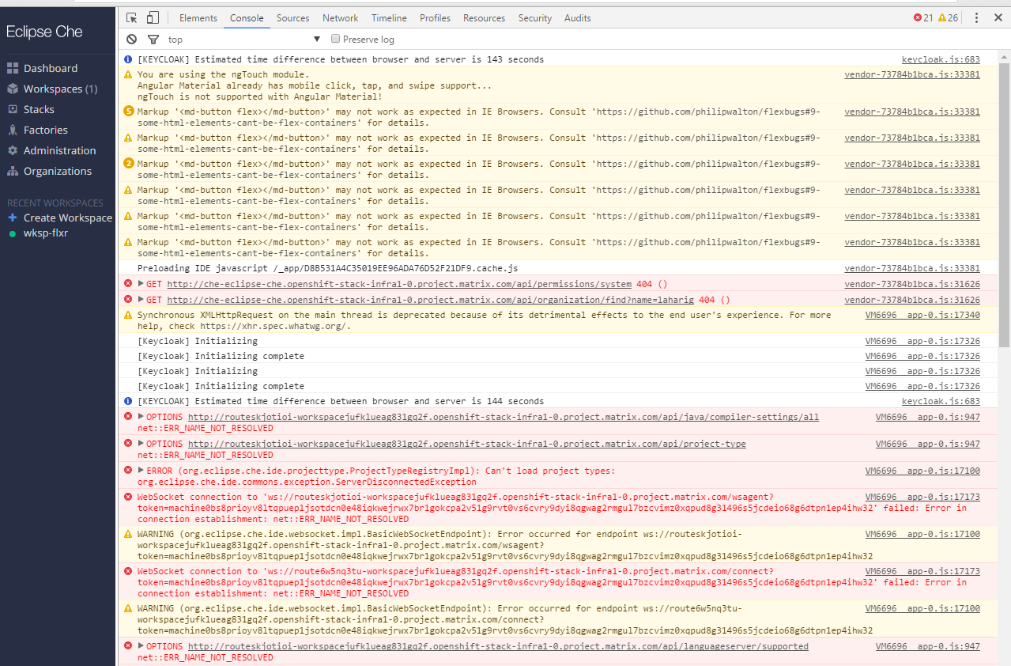Image resolution: width=1011 pixels, height=666 pixels.
Task: Click the scrollbar up arrow in console
Action: click(1004, 56)
